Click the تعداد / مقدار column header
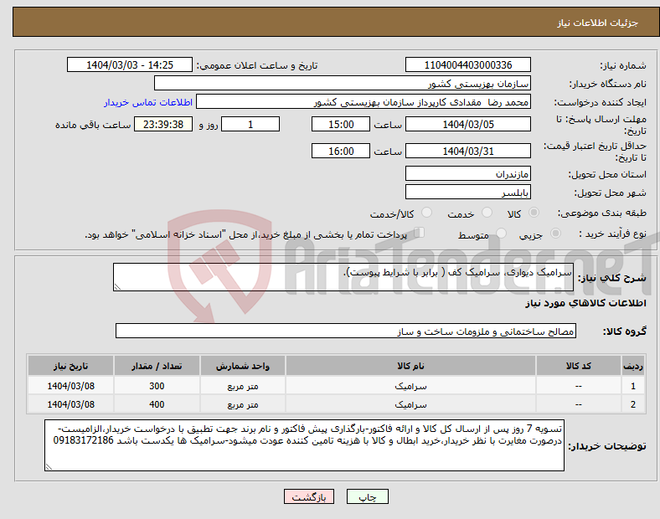This screenshot has width=660, height=519. (157, 366)
